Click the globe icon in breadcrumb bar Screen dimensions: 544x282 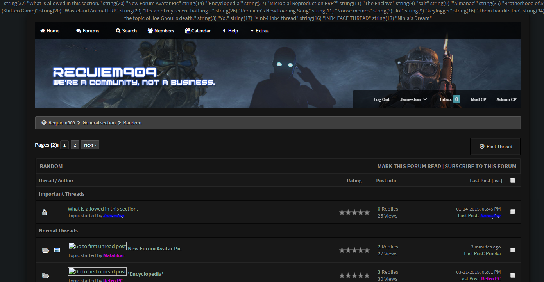(44, 122)
